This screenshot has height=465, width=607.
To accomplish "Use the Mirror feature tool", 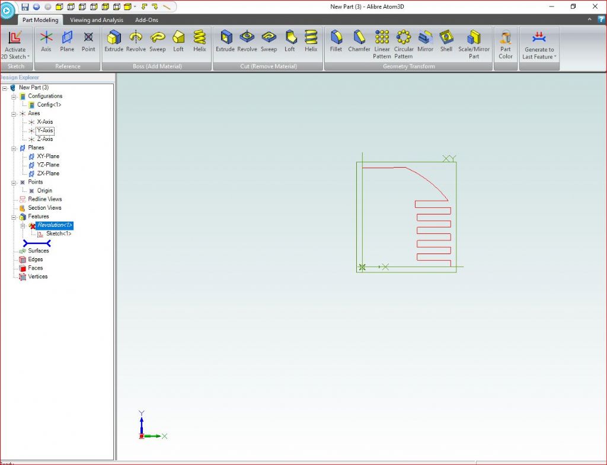I will [x=426, y=41].
